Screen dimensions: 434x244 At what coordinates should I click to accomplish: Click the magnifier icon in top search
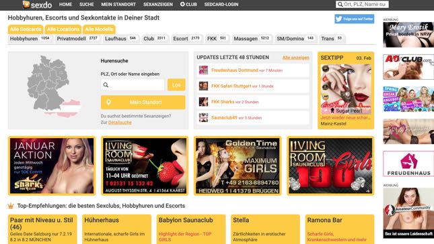pos(340,5)
